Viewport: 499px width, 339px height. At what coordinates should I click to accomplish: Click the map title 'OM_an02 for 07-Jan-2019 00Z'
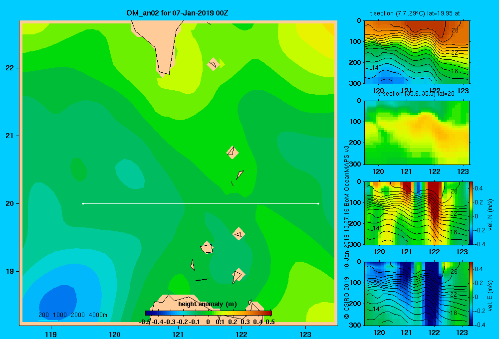(177, 13)
